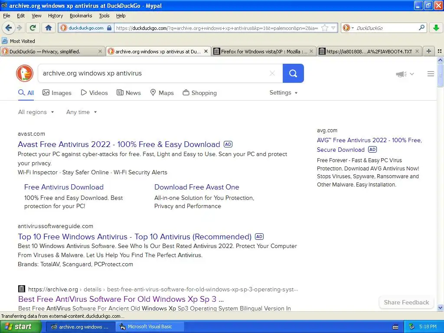Open the View menu
Viewport: 444px width, 333px height.
pyautogui.click(x=36, y=16)
